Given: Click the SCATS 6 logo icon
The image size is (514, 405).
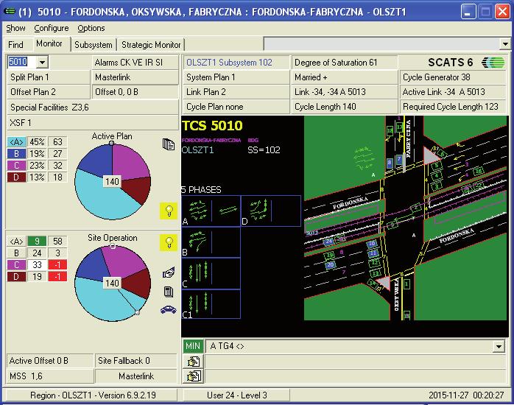Looking at the screenshot, I should [493, 63].
